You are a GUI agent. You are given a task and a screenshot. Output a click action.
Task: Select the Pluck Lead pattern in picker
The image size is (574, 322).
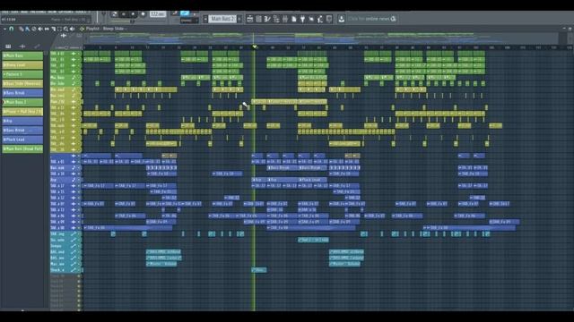coord(22,140)
